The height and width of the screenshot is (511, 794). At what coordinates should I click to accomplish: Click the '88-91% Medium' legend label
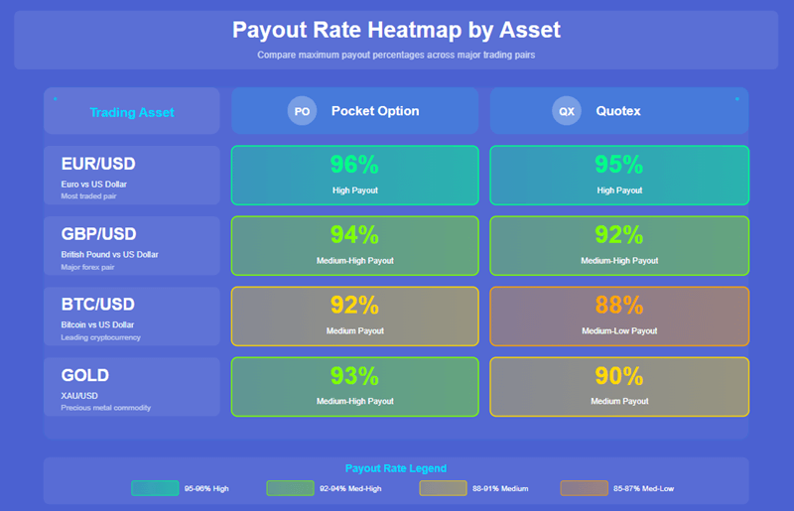click(x=500, y=489)
